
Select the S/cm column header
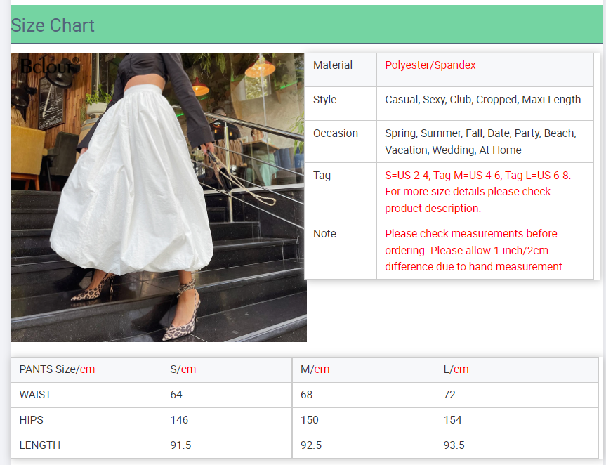[183, 369]
